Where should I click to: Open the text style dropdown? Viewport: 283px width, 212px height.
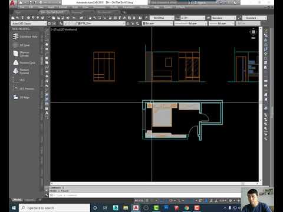162,18
